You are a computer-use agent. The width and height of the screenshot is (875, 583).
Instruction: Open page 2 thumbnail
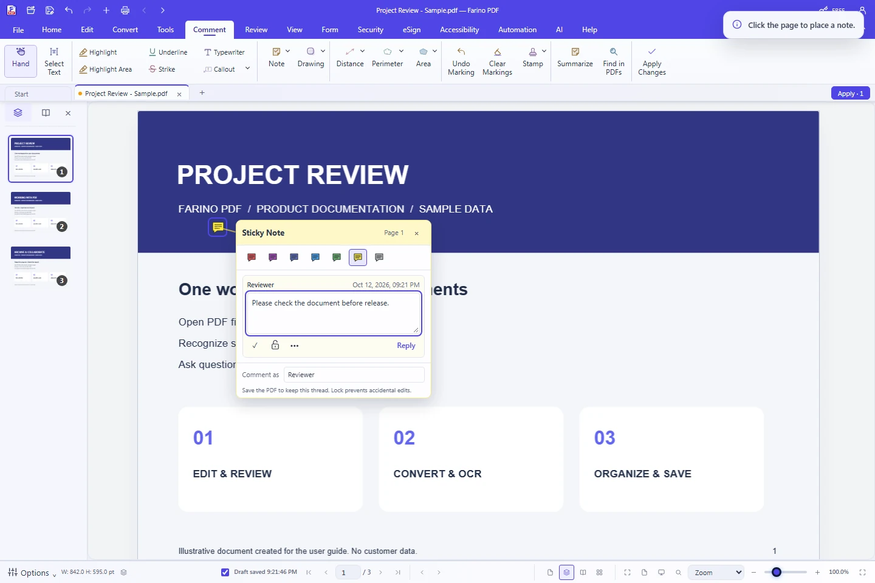click(41, 211)
